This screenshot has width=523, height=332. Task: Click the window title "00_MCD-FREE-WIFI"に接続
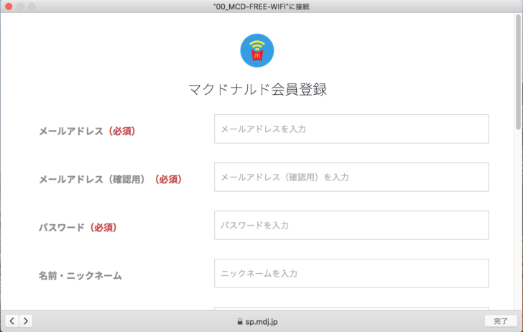click(x=261, y=6)
